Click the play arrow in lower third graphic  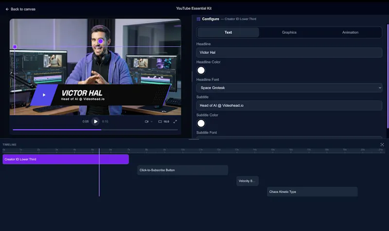[x=44, y=95]
